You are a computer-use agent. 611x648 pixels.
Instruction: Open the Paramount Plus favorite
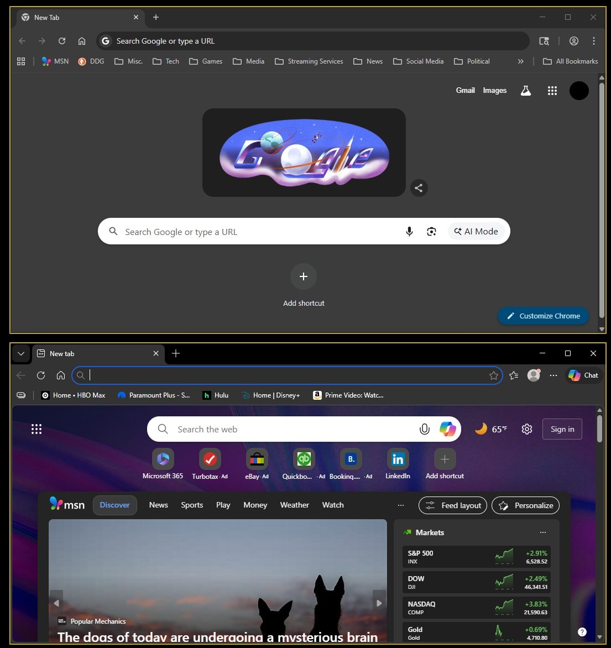pyautogui.click(x=154, y=395)
